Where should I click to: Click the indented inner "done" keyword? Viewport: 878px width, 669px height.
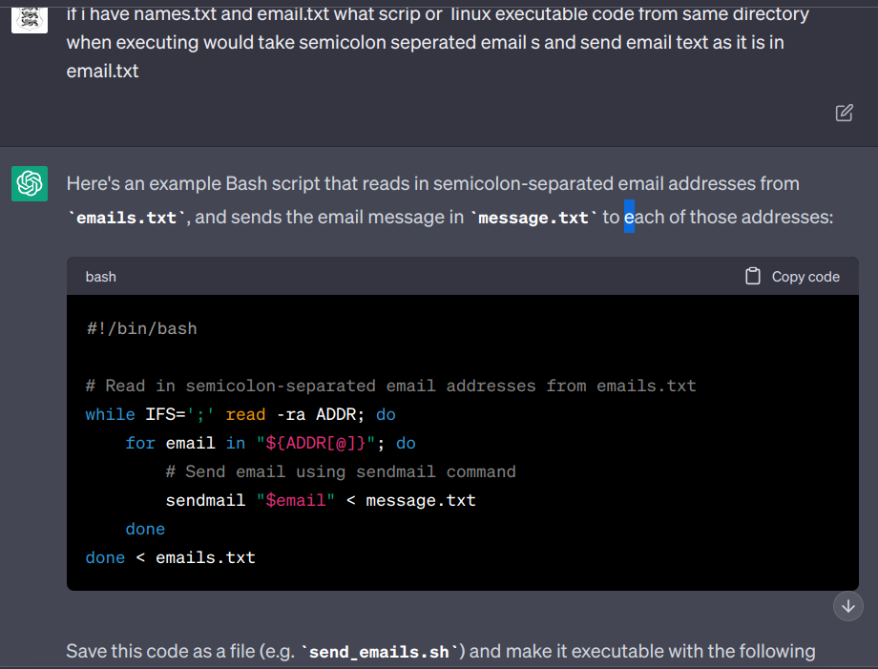click(x=145, y=529)
